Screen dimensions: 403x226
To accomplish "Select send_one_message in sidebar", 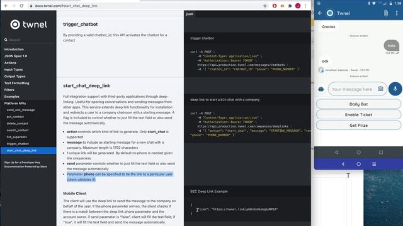I will click(x=21, y=110).
